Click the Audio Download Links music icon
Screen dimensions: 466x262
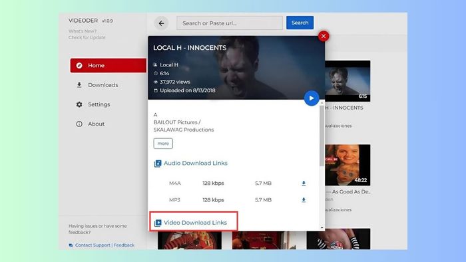[x=158, y=164]
